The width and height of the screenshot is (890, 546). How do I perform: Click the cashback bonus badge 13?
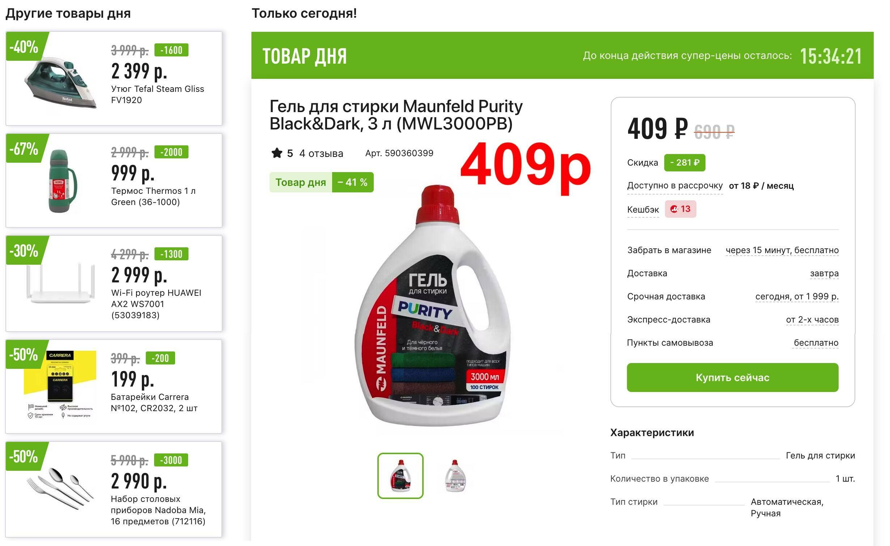coord(680,209)
